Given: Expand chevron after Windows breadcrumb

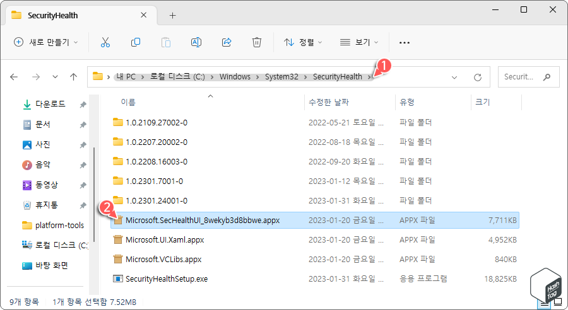Looking at the screenshot, I should tap(257, 77).
